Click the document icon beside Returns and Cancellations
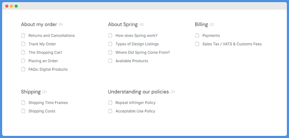The image size is (289, 138). (23, 35)
